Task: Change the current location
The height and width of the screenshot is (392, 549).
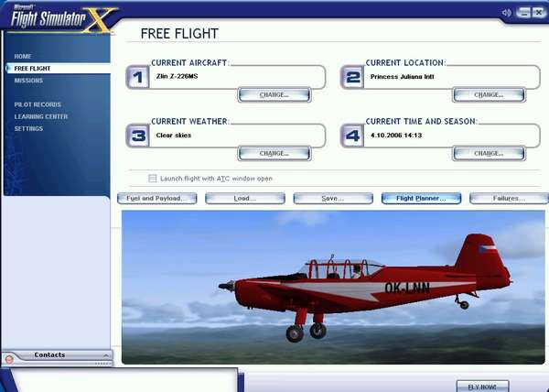Action: pyautogui.click(x=489, y=95)
